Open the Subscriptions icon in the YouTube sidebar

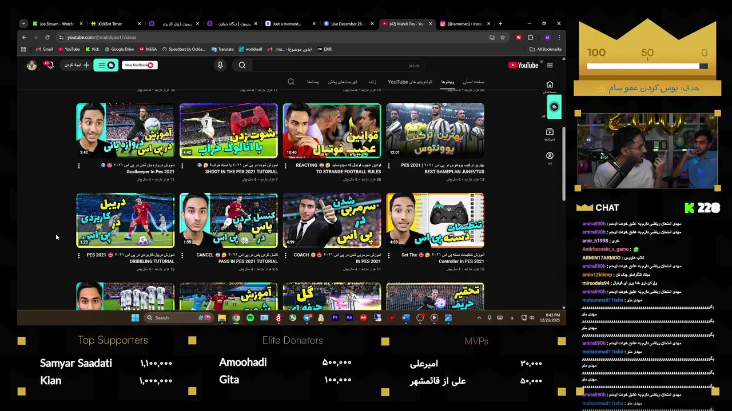point(550,132)
